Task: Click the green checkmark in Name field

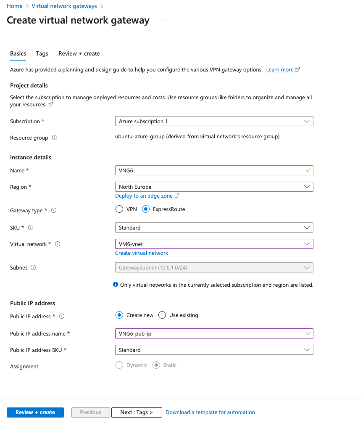Action: pos(308,170)
